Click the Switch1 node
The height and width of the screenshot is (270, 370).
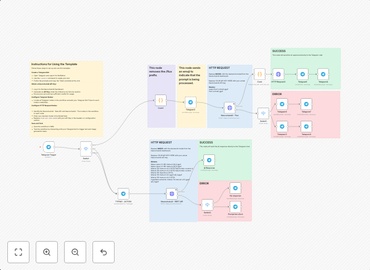click(x=263, y=113)
